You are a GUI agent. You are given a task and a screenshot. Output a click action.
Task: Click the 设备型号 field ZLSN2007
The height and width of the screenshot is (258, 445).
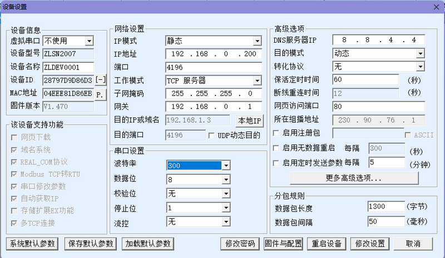68,54
